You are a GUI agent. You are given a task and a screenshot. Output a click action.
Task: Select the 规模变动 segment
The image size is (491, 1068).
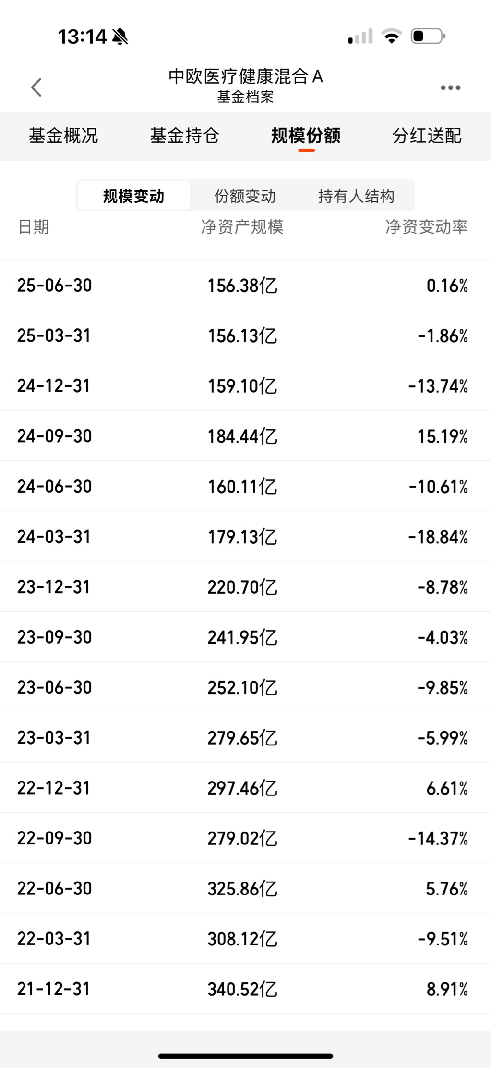pos(133,196)
